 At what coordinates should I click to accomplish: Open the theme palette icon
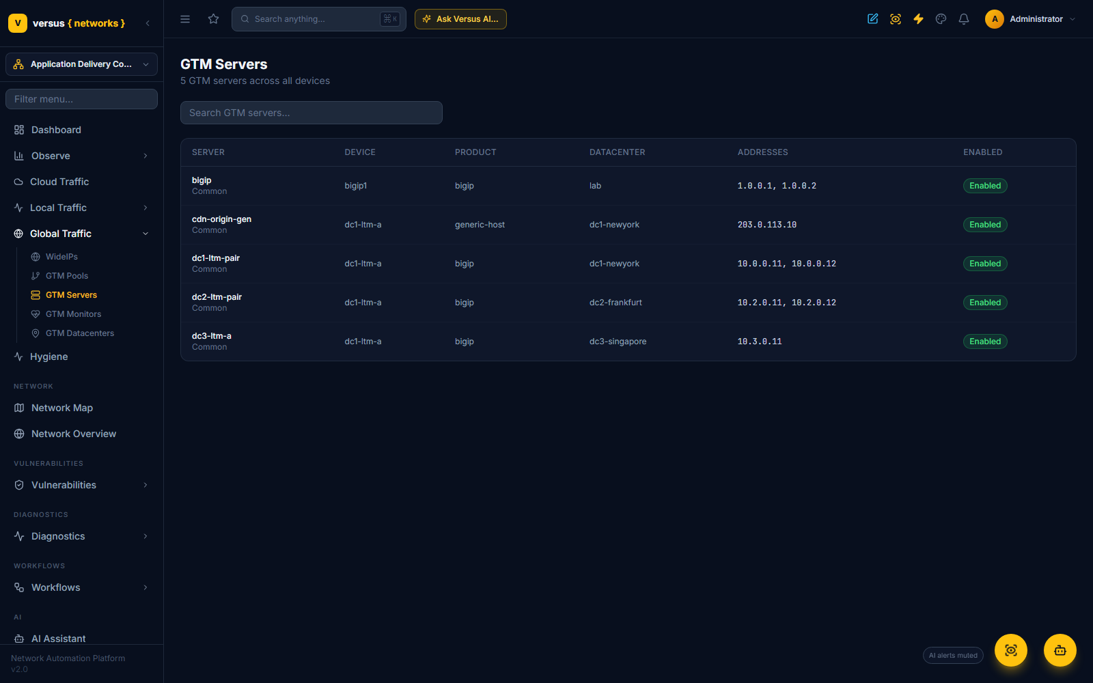pos(941,19)
